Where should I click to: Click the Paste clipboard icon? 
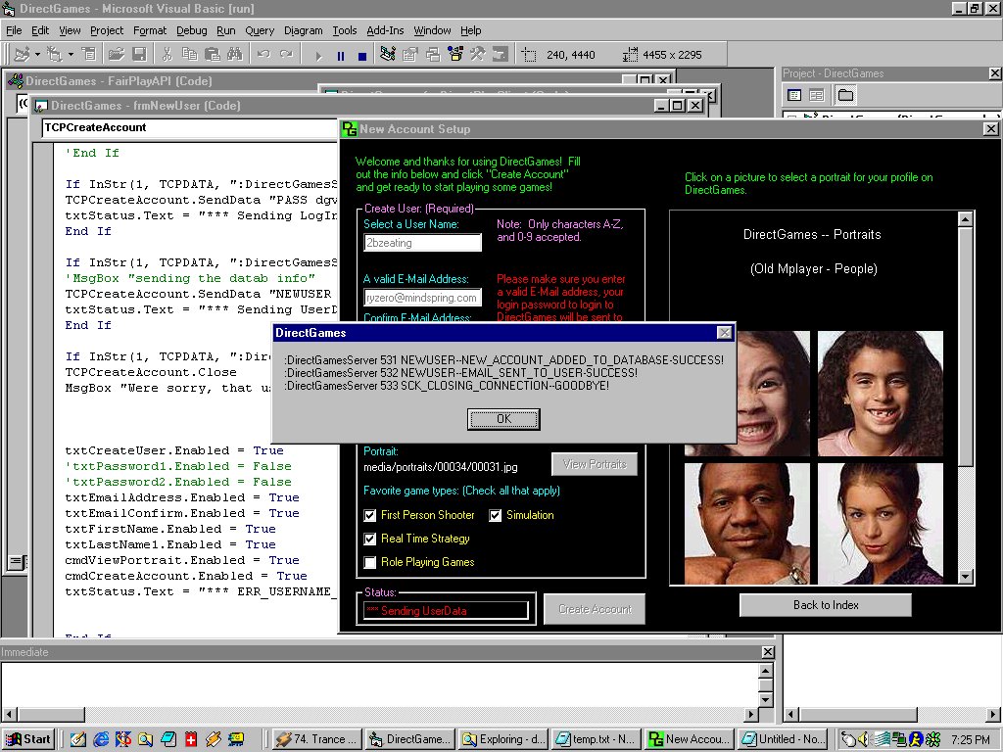click(x=212, y=55)
